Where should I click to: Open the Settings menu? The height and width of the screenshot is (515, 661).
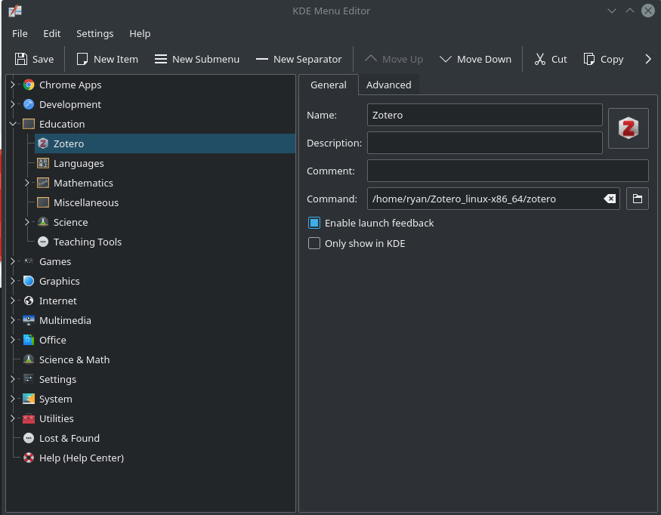(x=95, y=33)
